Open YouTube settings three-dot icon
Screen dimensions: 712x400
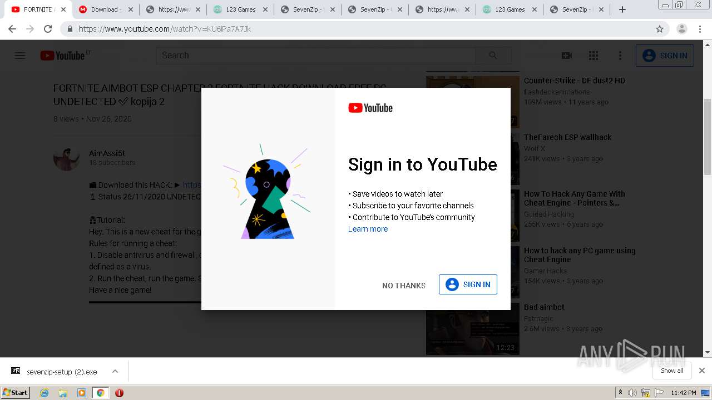click(620, 56)
